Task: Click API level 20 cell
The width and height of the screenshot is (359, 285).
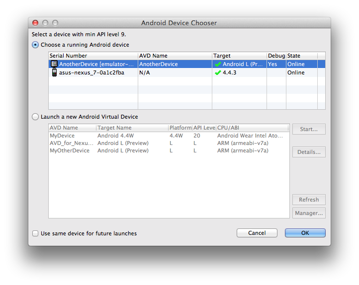Action: point(197,136)
